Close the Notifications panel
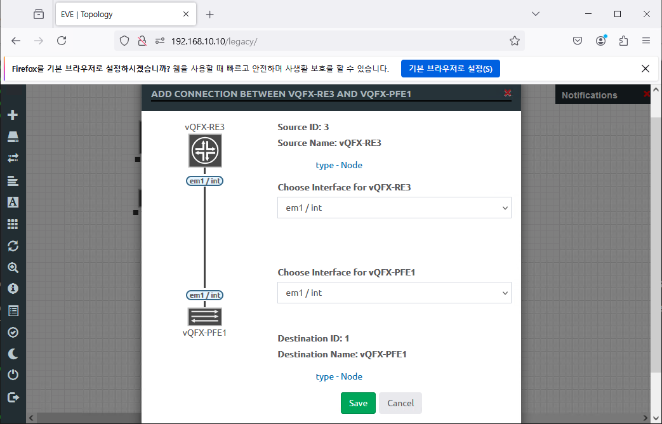 (646, 94)
